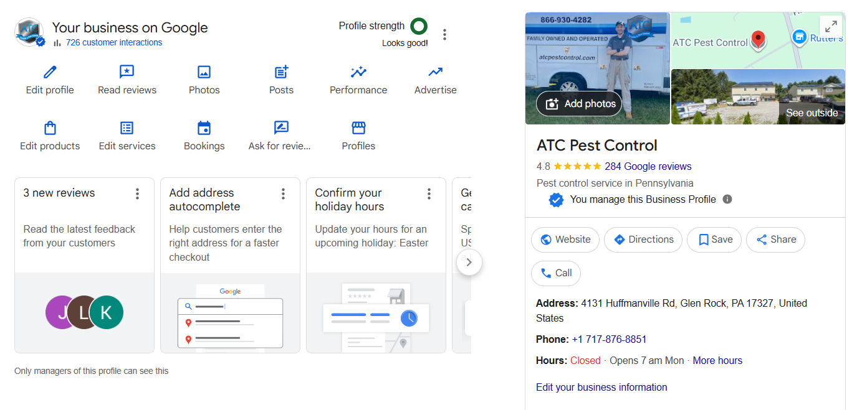Click the Looks good! status text
The image size is (857, 410).
pyautogui.click(x=405, y=43)
